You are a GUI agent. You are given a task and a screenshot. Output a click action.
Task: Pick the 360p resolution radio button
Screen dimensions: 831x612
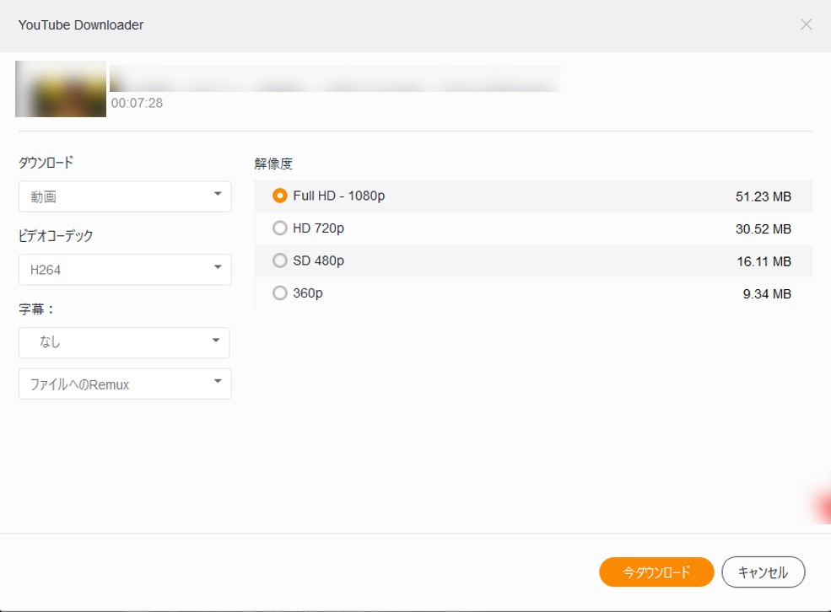pyautogui.click(x=280, y=293)
